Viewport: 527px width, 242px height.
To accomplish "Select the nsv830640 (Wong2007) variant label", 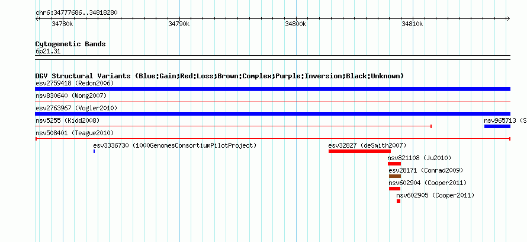I will pyautogui.click(x=71, y=95).
